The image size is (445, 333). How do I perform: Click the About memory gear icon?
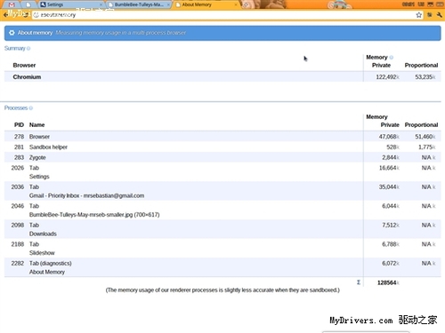point(12,33)
